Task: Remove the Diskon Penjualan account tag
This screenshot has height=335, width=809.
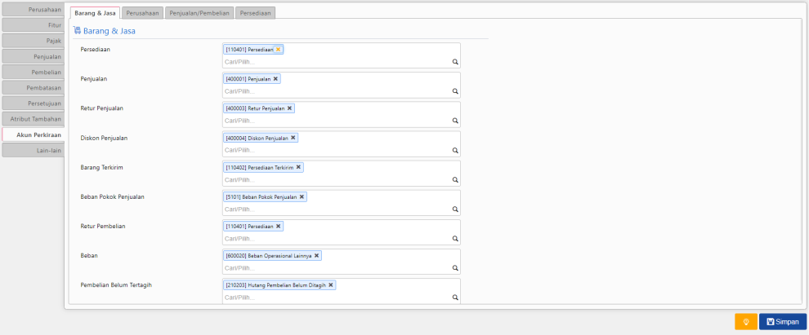Action: click(x=293, y=138)
